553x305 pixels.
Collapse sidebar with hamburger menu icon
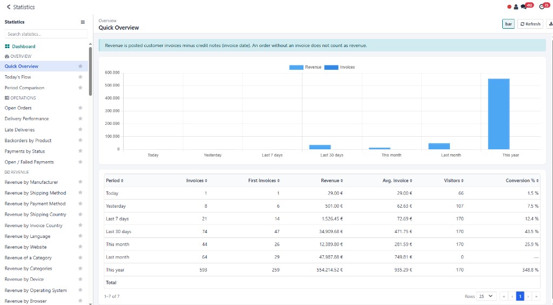pyautogui.click(x=83, y=22)
